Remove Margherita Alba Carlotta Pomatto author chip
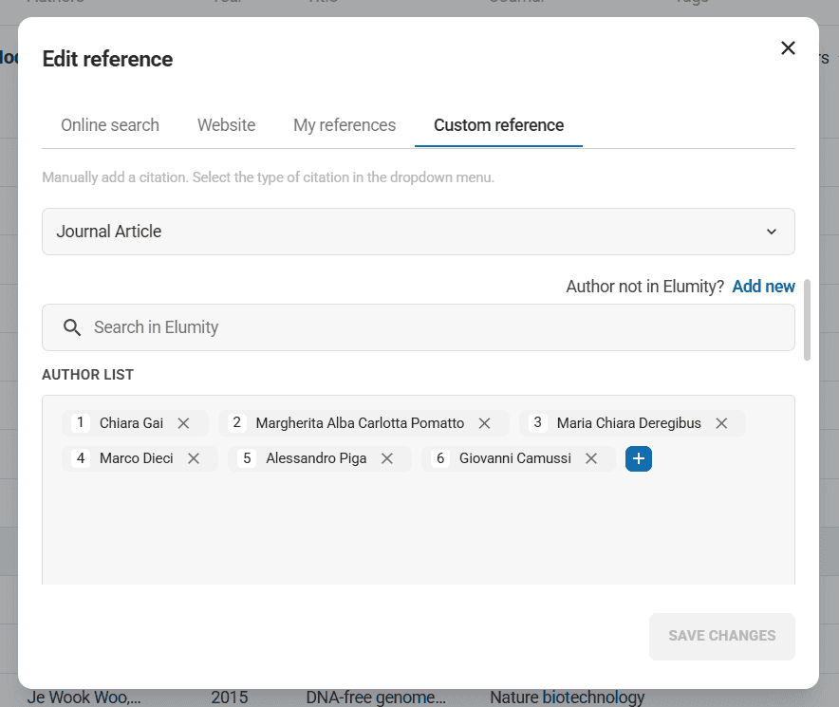839x707 pixels. (x=484, y=423)
